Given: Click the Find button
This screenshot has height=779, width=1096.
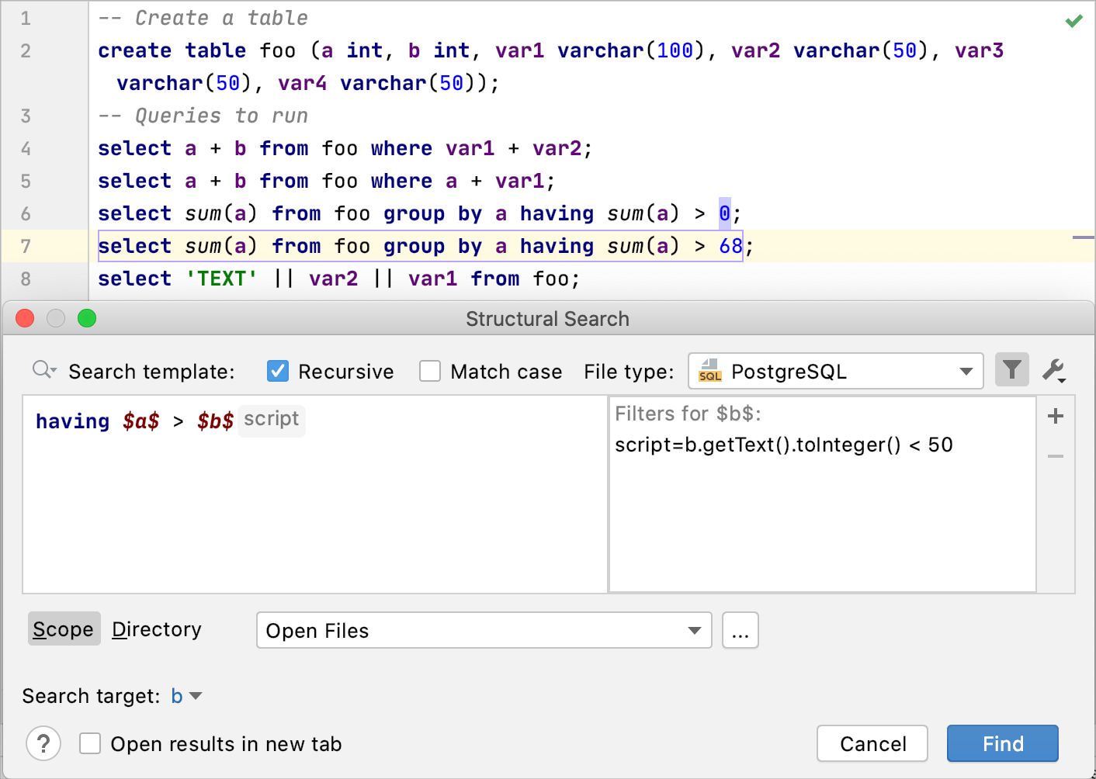Looking at the screenshot, I should pyautogui.click(x=1002, y=743).
